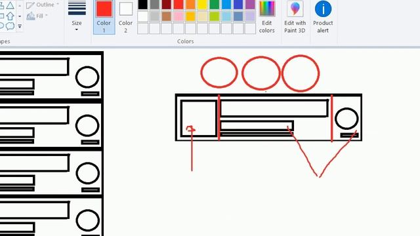Select the Color 2 background box

tap(125, 16)
